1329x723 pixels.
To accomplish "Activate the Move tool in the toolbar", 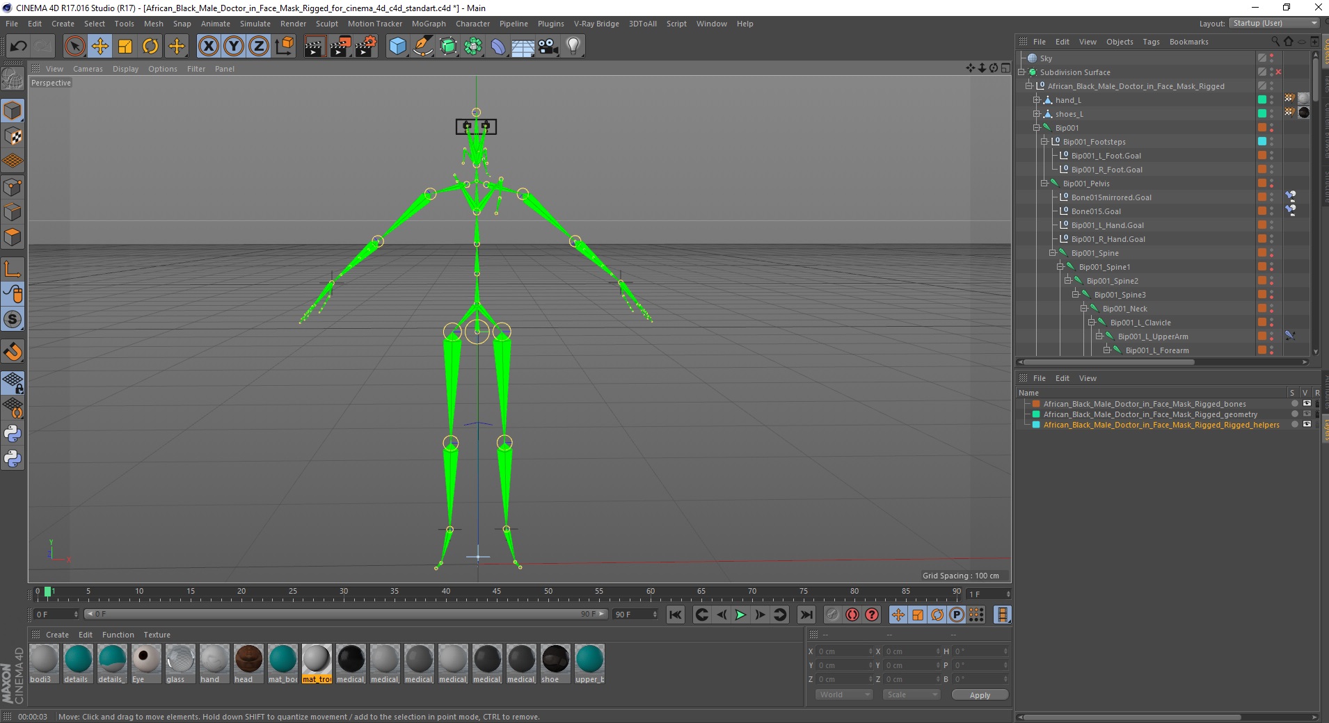I will pyautogui.click(x=100, y=47).
